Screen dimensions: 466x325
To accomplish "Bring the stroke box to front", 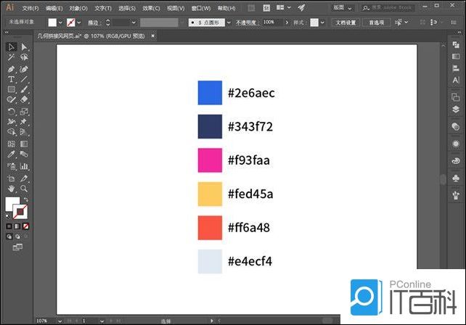I will click(x=20, y=212).
